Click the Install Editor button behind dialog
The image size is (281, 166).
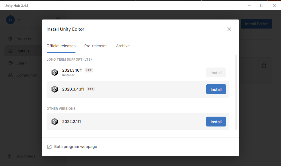(256, 24)
